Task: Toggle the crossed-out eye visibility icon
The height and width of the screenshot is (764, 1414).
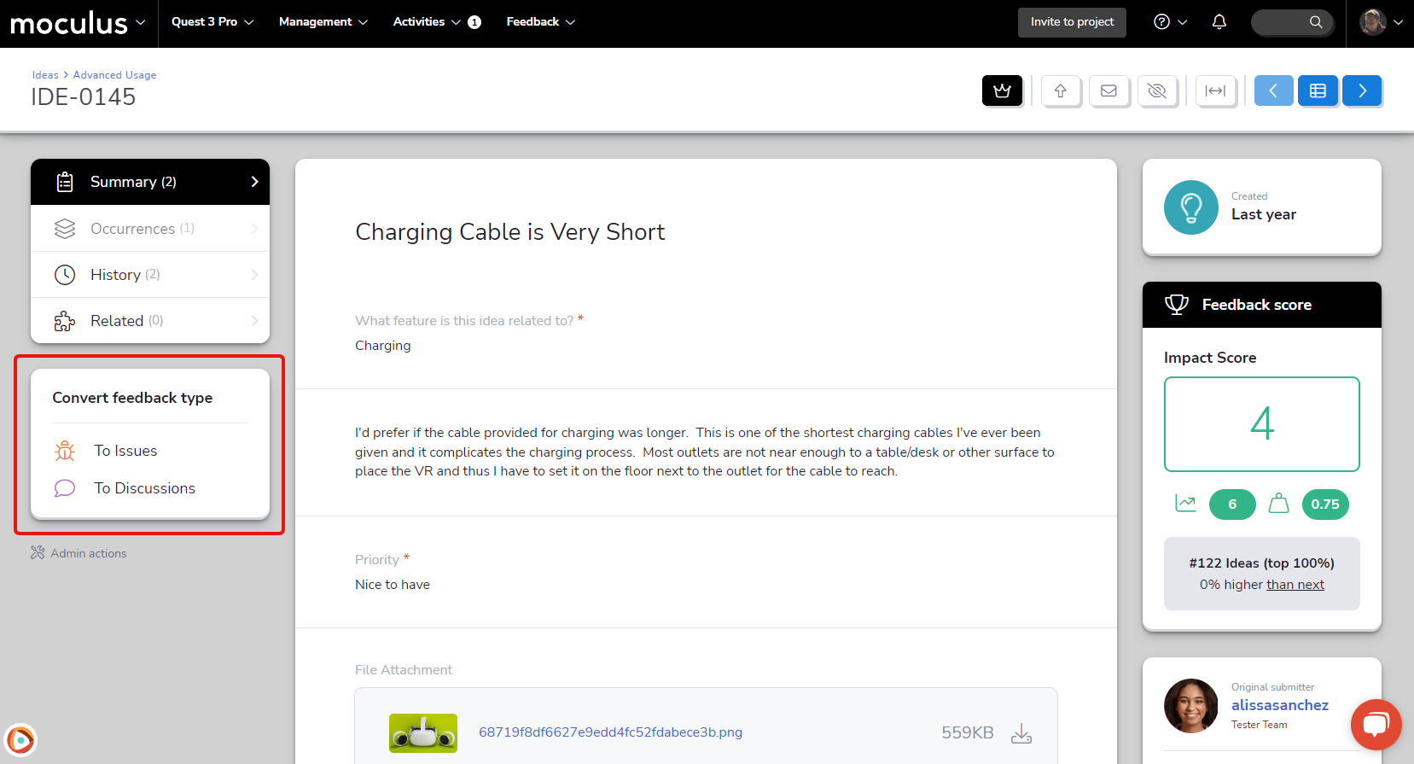Action: [x=1157, y=90]
